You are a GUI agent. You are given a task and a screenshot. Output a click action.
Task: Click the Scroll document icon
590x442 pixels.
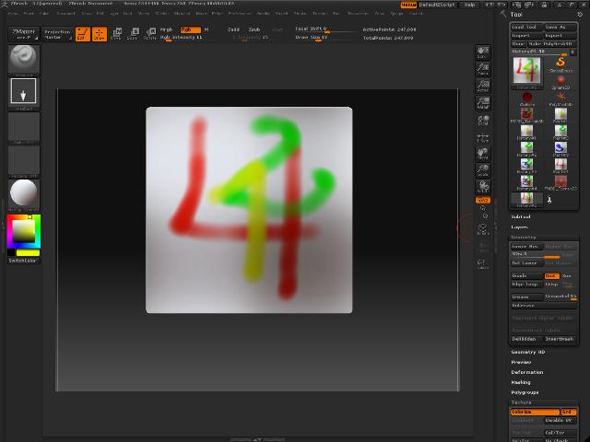tap(482, 52)
